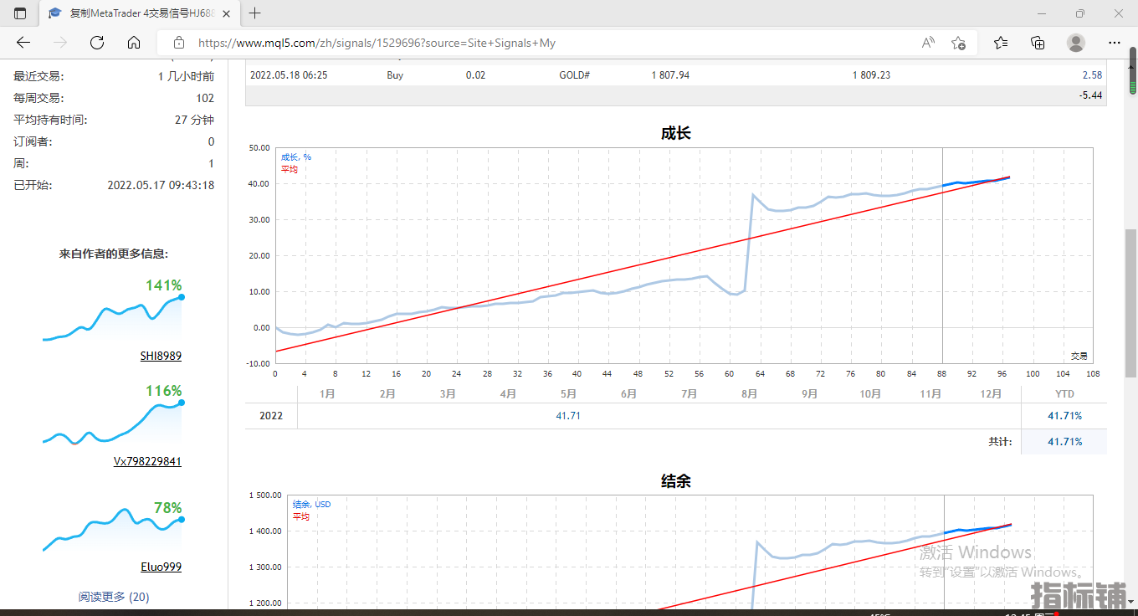Activate Read Aloud icon in address bar
The image size is (1138, 616).
(928, 43)
